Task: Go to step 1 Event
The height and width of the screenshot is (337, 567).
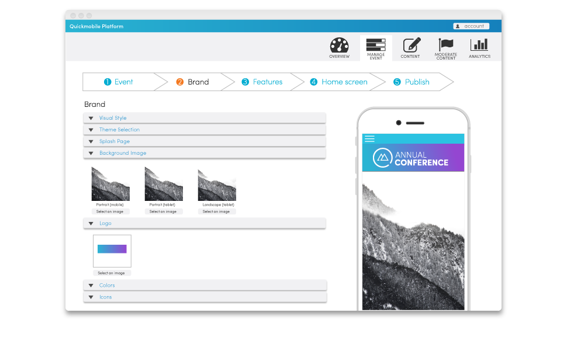Action: click(x=119, y=82)
